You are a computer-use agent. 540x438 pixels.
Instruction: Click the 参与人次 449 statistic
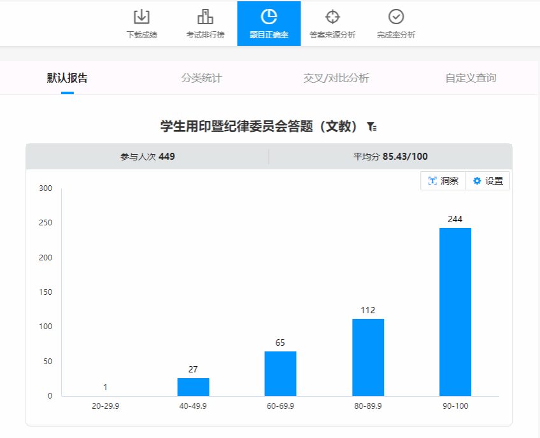(x=148, y=157)
